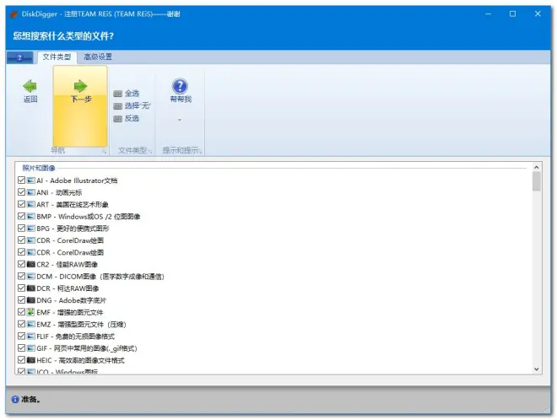Open the blue ? application menu tab

pyautogui.click(x=20, y=57)
